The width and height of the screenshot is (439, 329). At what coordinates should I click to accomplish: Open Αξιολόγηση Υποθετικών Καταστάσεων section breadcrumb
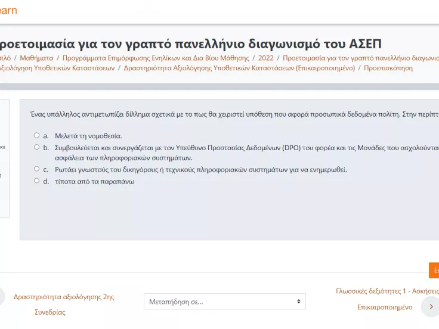[57, 68]
